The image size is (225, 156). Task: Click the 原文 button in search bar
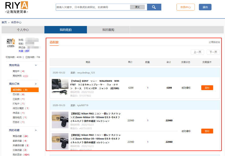point(137,7)
